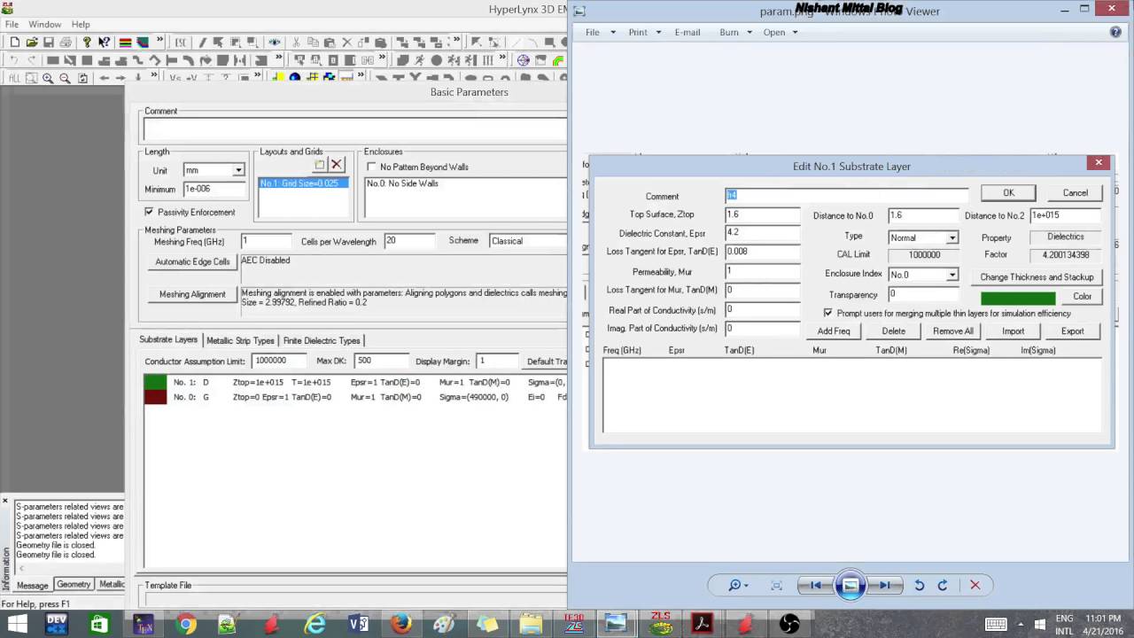
Task: Click the Paste clipboard icon
Action: pos(330,43)
